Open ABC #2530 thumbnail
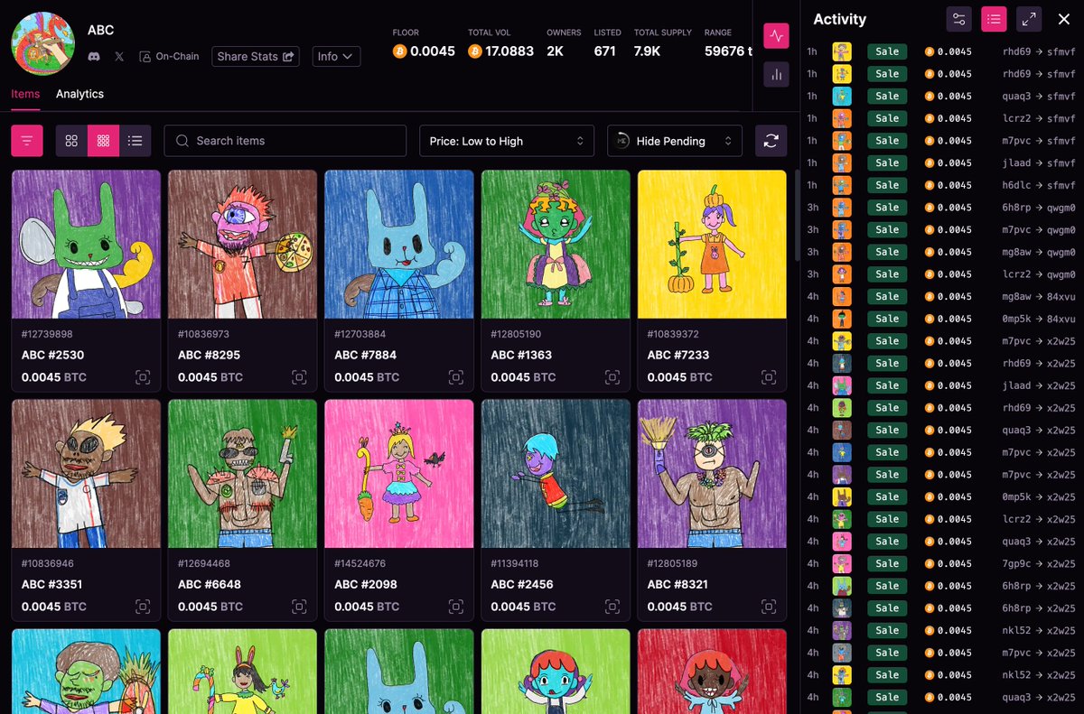This screenshot has height=714, width=1084. (x=86, y=244)
